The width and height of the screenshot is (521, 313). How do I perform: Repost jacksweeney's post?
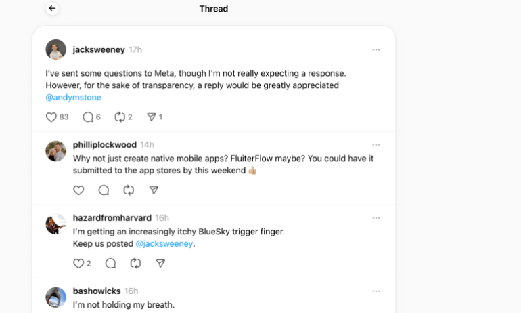pyautogui.click(x=120, y=117)
